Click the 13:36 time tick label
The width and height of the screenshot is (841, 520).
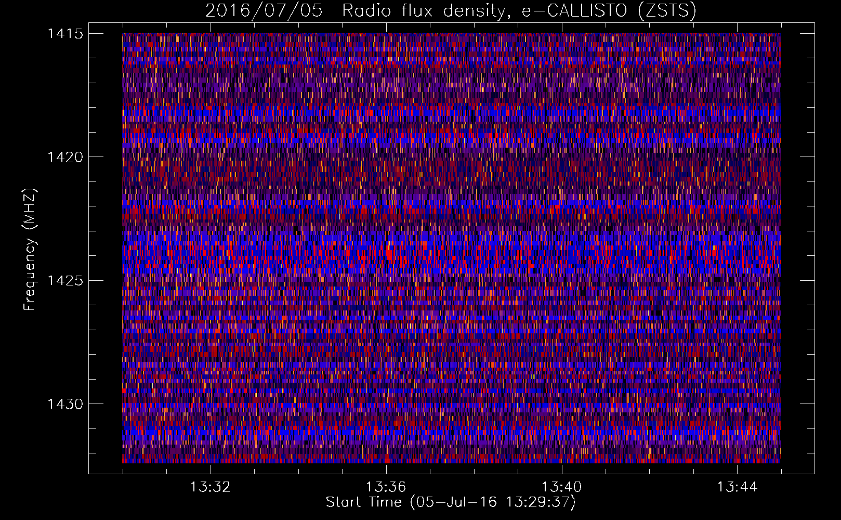click(386, 487)
